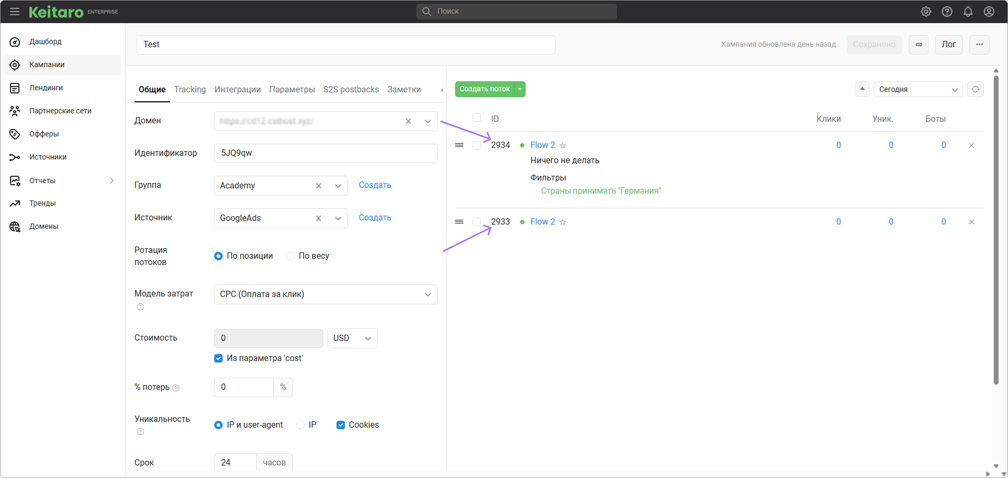This screenshot has height=478, width=1008.
Task: Favorite flow 2934 with the star
Action: click(563, 145)
